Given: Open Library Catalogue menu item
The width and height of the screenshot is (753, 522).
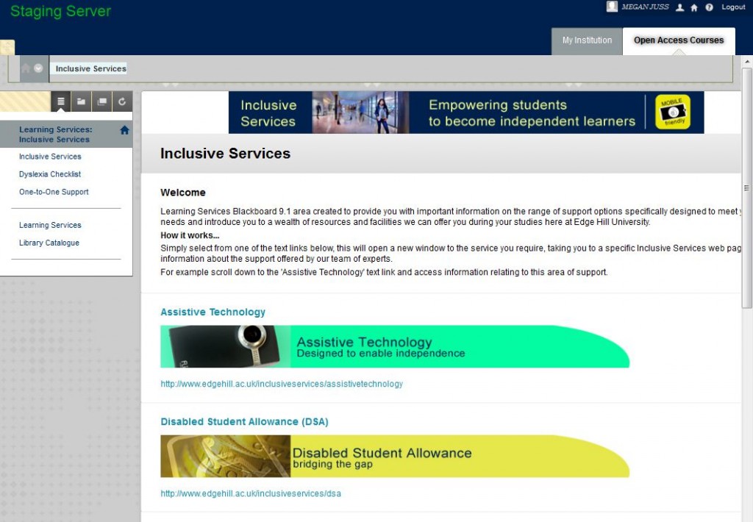Looking at the screenshot, I should (49, 243).
